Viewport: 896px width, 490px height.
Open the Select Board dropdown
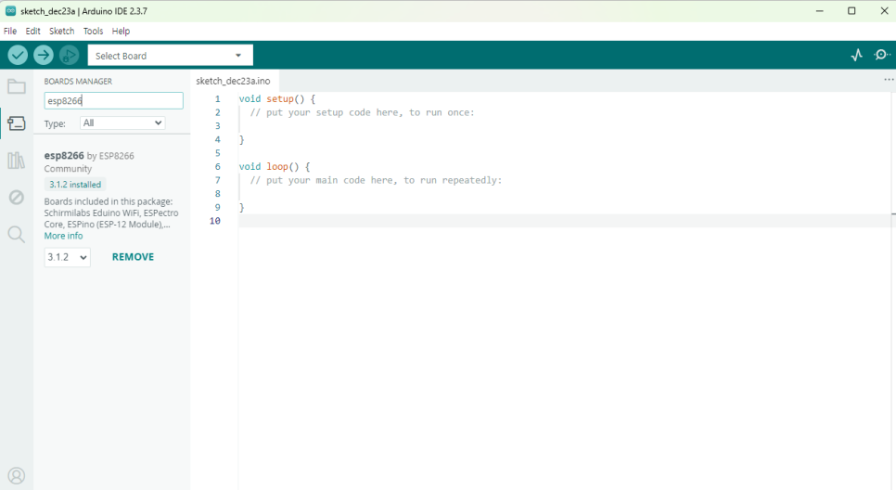[x=171, y=56]
